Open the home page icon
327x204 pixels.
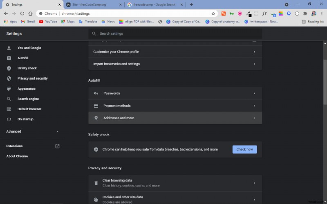click(30, 13)
